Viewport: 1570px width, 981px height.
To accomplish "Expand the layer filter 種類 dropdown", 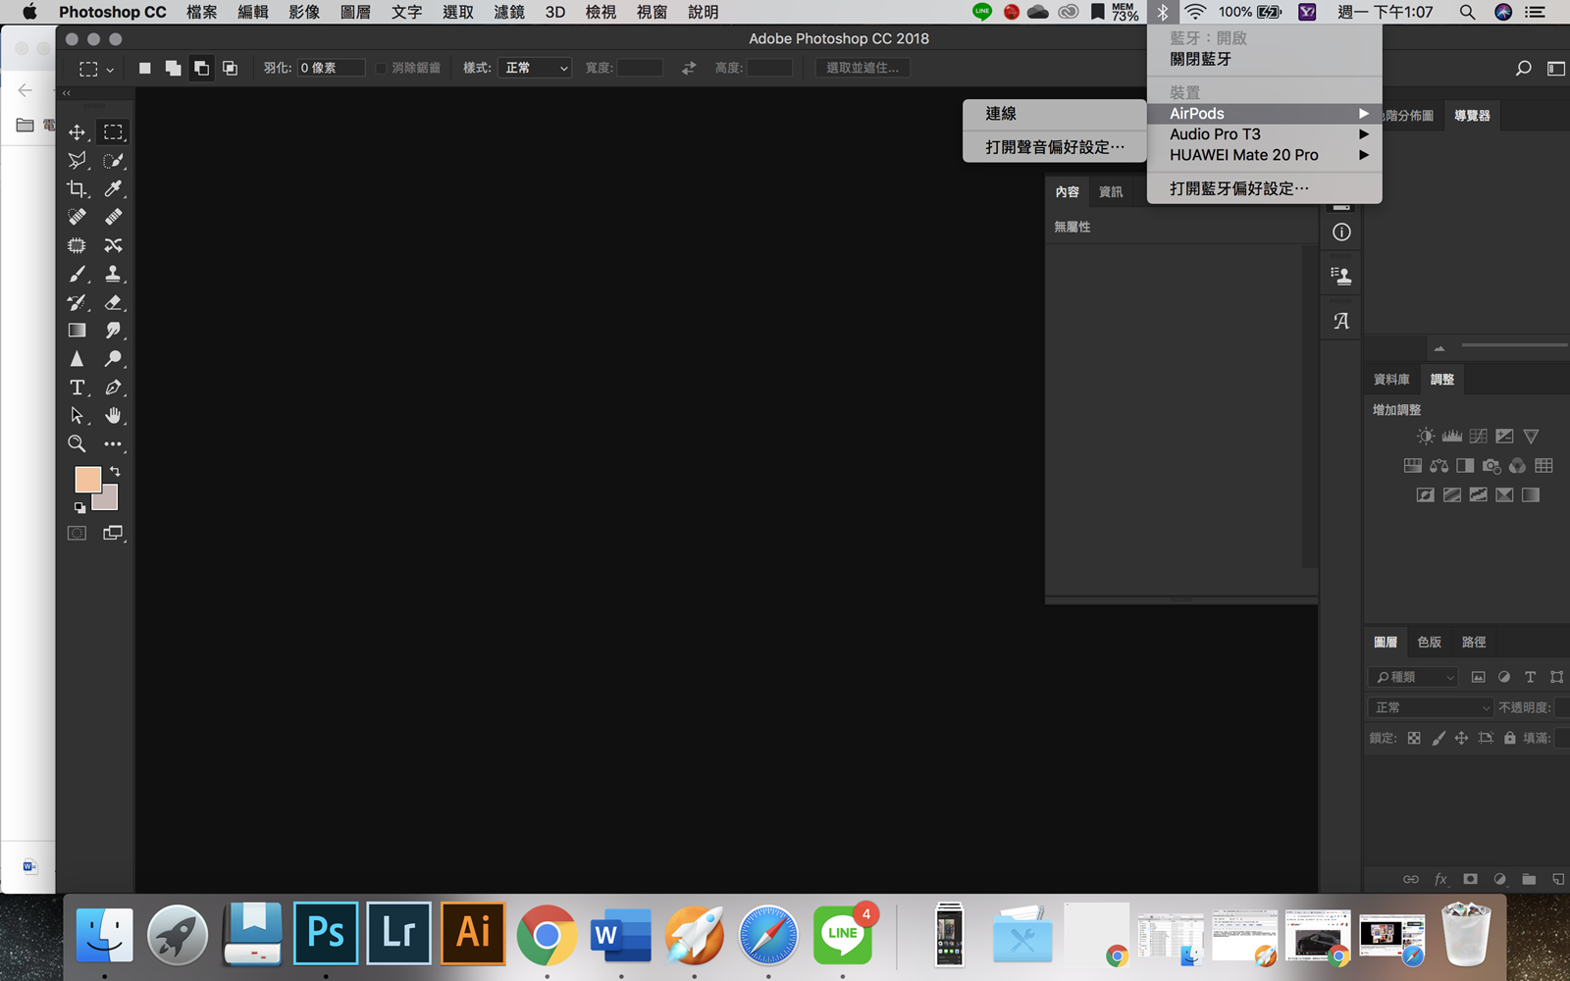I will point(1413,677).
